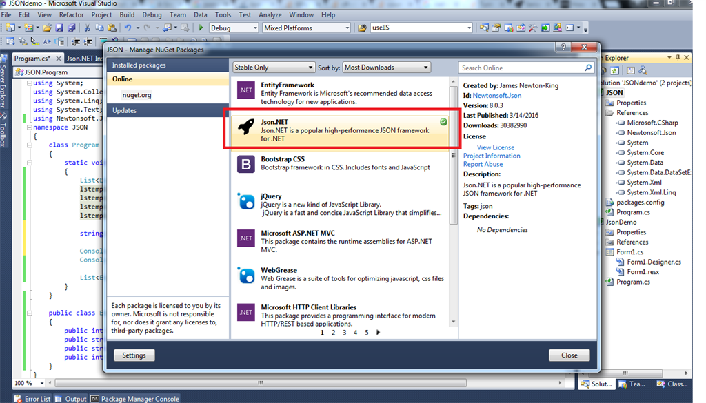Click the Save floppy icon in Visual Studio toolbar

click(x=59, y=28)
